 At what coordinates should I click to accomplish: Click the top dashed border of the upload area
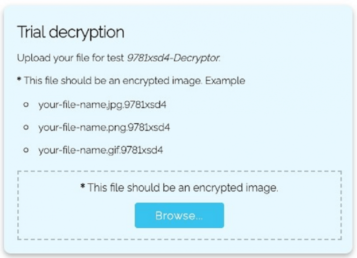pyautogui.click(x=179, y=171)
